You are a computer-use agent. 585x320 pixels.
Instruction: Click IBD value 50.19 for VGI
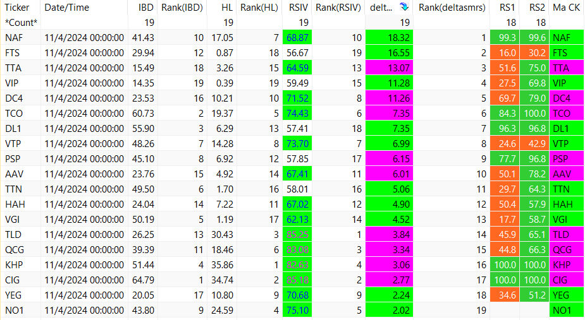coord(142,220)
